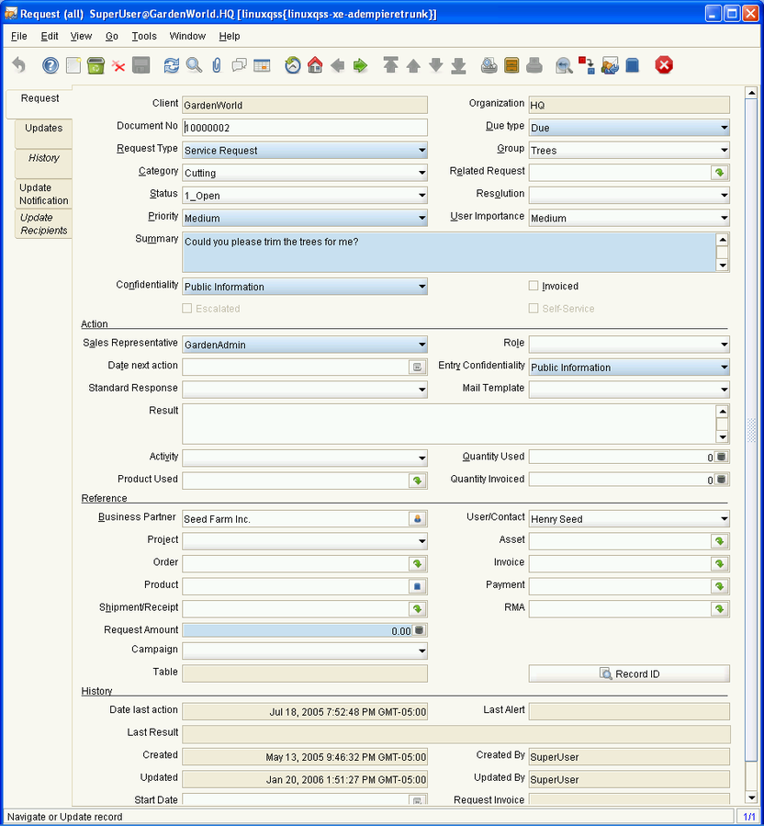Open the Lookup Record magnifier icon
Screen dimensions: 764x826
194,65
